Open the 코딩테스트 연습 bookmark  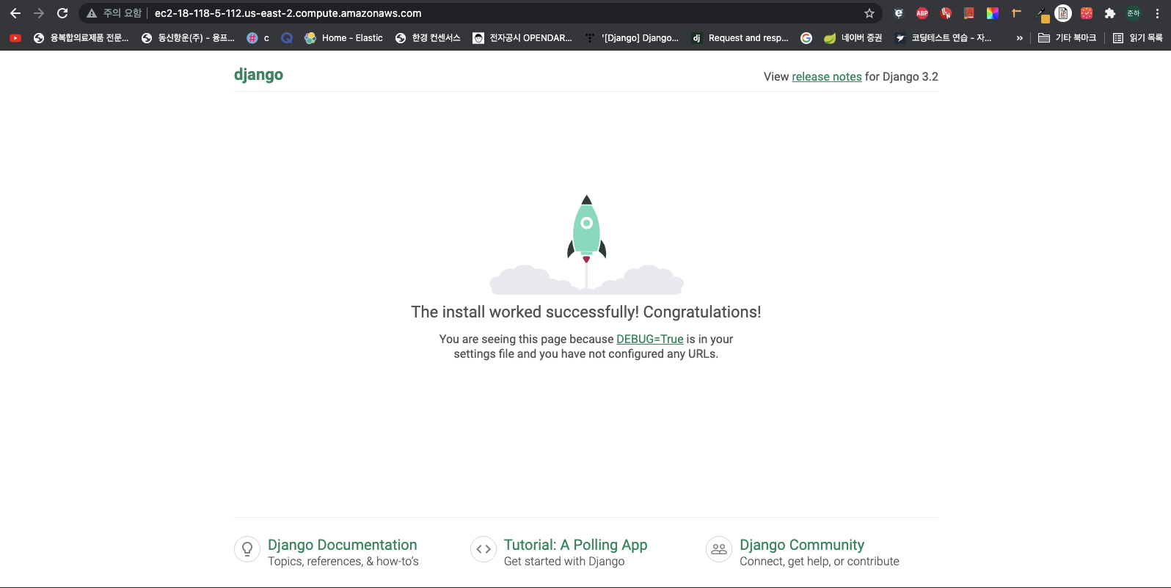(x=943, y=38)
